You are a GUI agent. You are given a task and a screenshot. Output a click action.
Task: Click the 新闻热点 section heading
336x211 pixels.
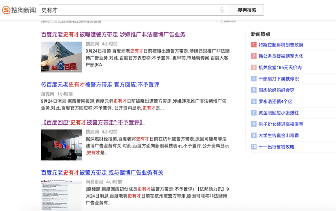(261, 34)
